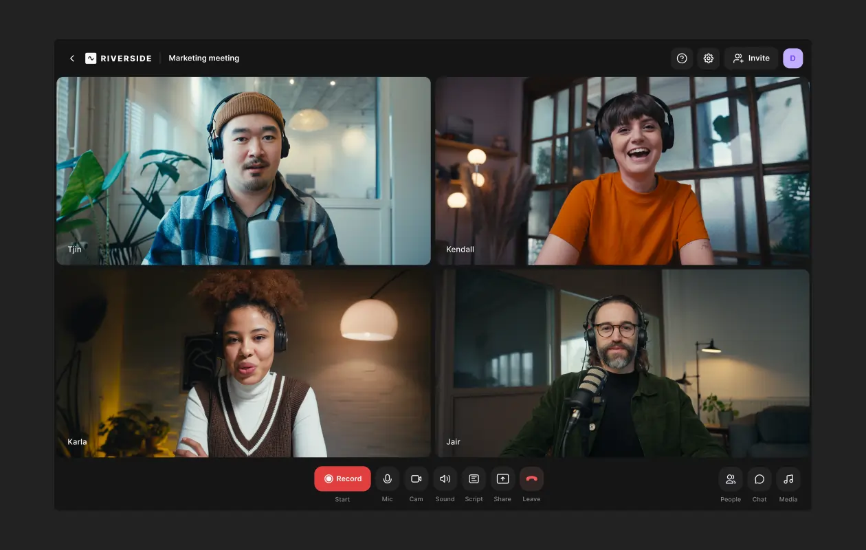Toggle the Sound speaker button
The height and width of the screenshot is (550, 866).
point(445,478)
